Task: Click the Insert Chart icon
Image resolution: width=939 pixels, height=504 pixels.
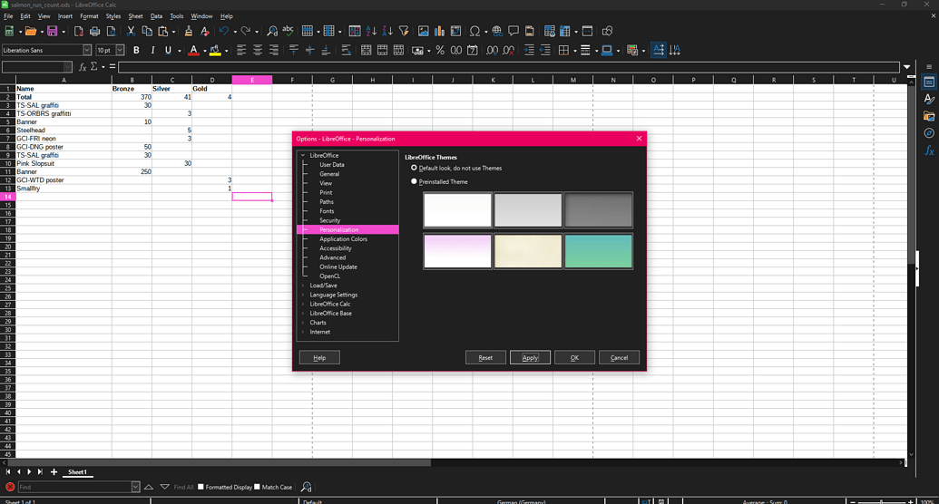Action: (x=439, y=31)
